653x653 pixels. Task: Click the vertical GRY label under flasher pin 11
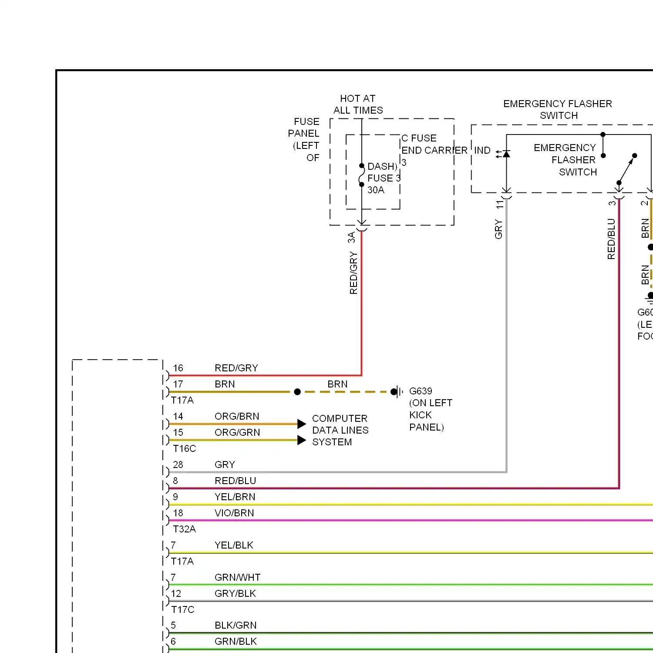(x=498, y=229)
